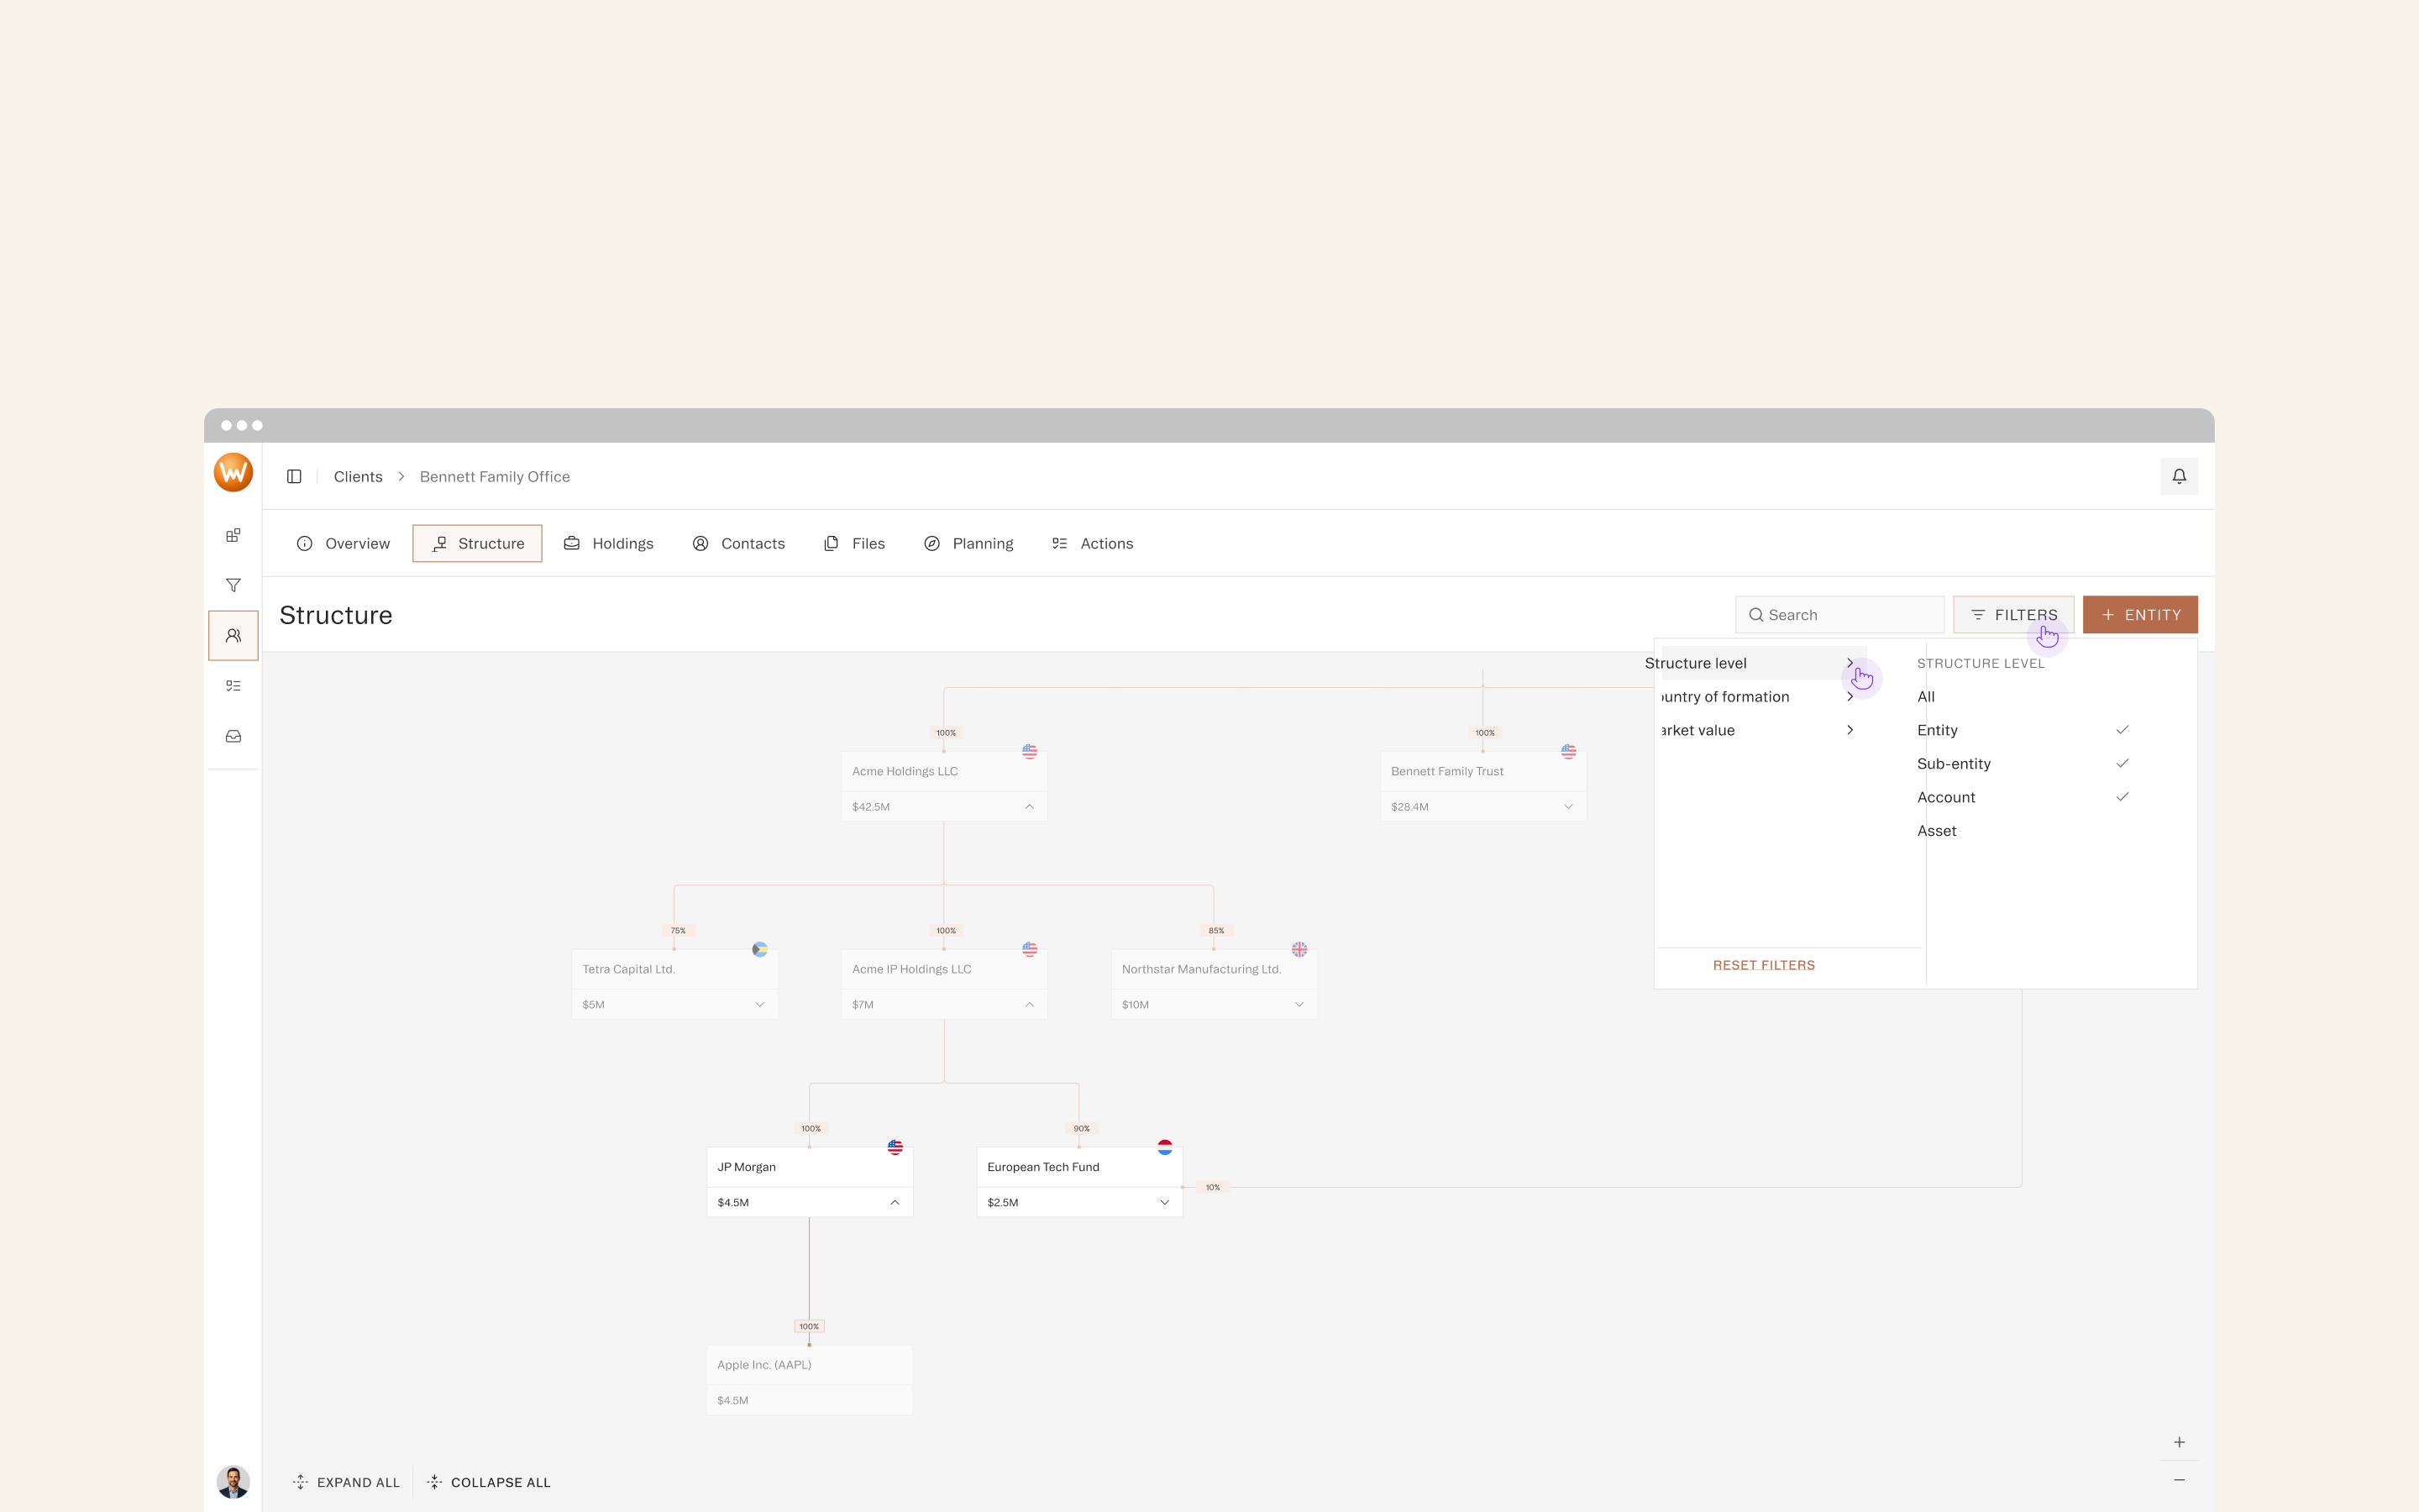This screenshot has height=1512, width=2419.
Task: Click the flag on Acme Holdings LLC
Action: (x=1030, y=751)
